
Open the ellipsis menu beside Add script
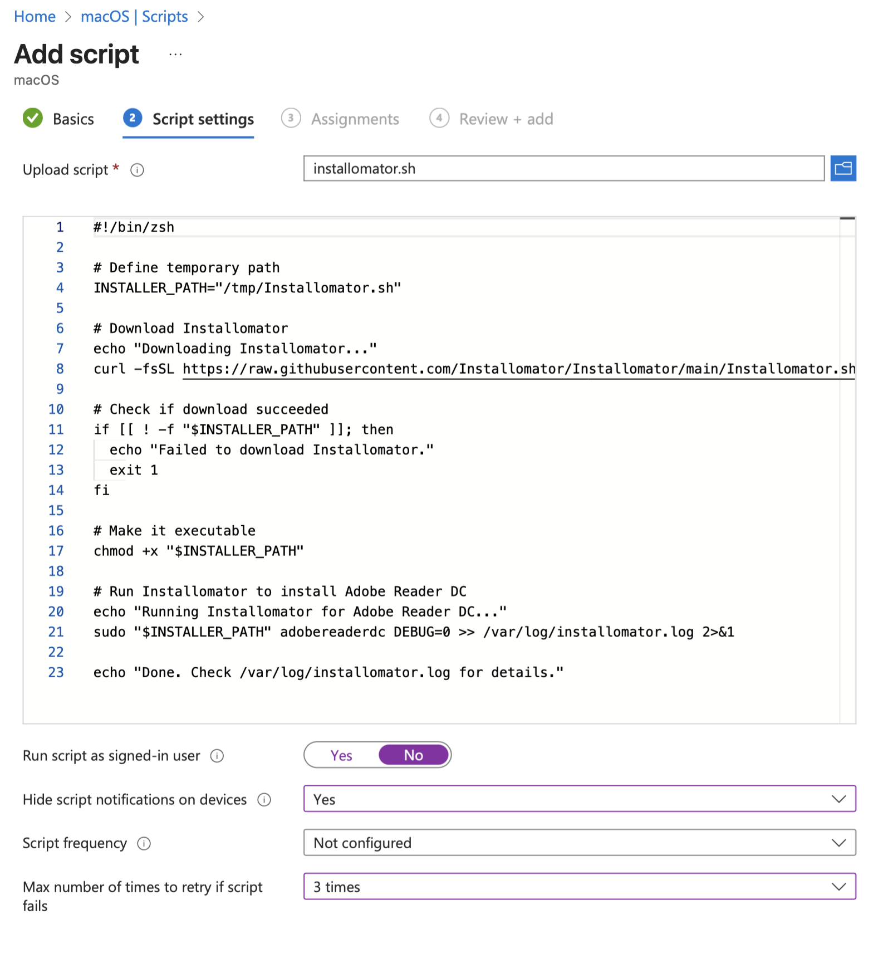tap(175, 55)
